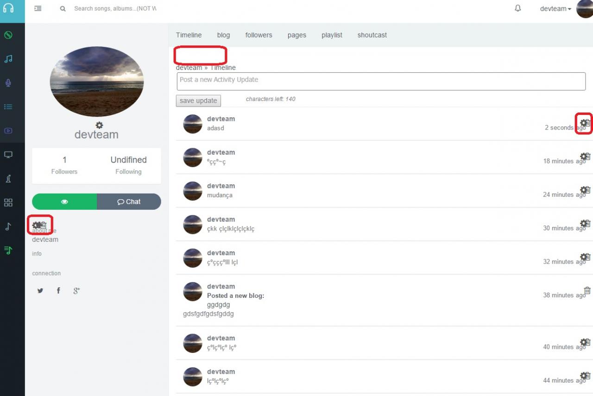Viewport: 593px width, 396px height.
Task: Open the Undifined Following count
Action: [128, 165]
